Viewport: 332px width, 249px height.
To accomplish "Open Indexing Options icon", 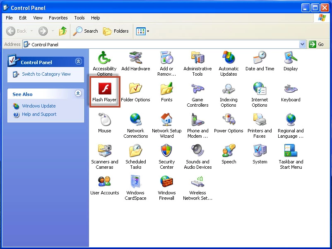I will point(229,89).
